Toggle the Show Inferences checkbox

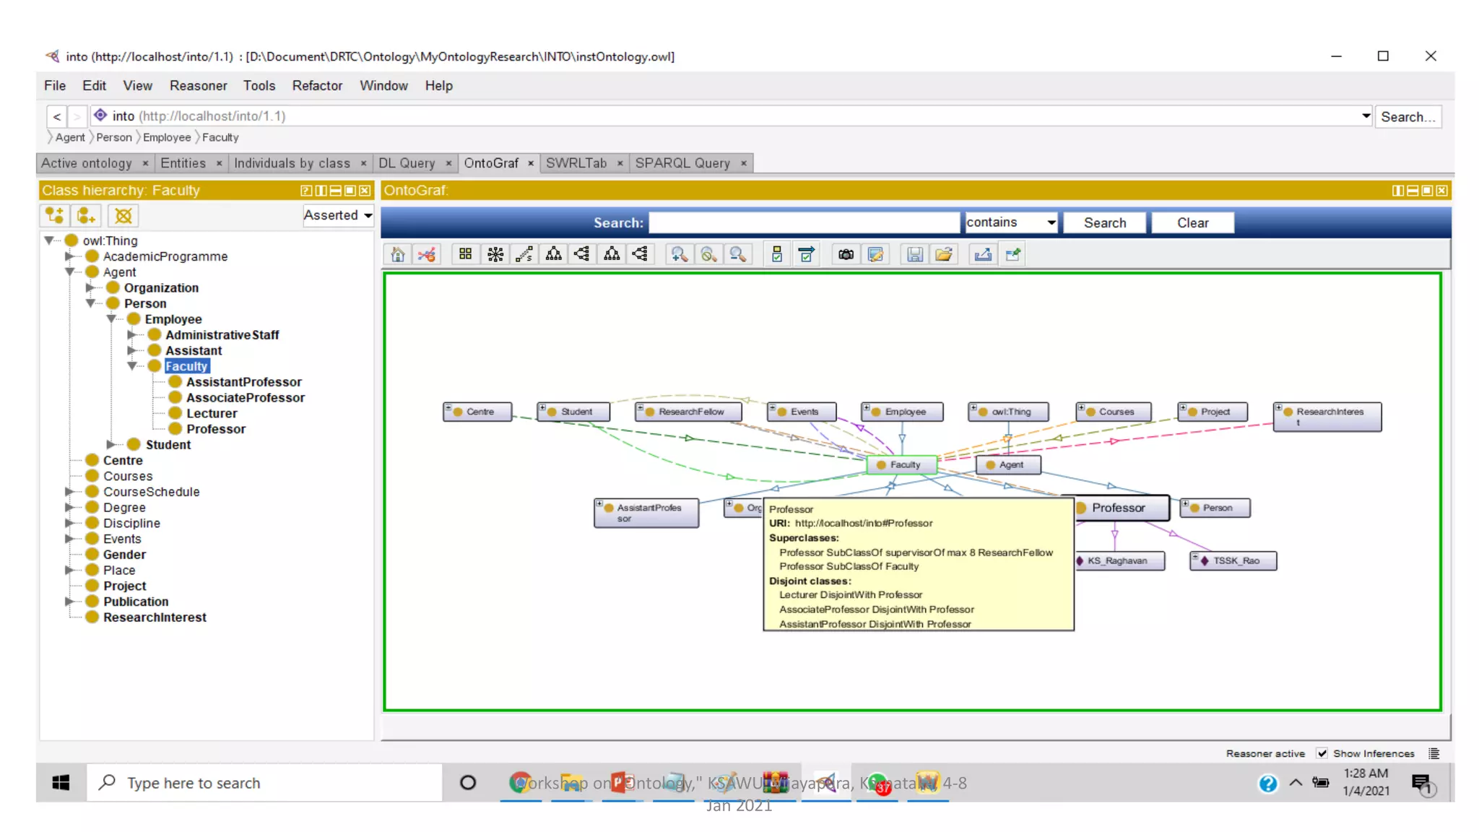point(1322,753)
